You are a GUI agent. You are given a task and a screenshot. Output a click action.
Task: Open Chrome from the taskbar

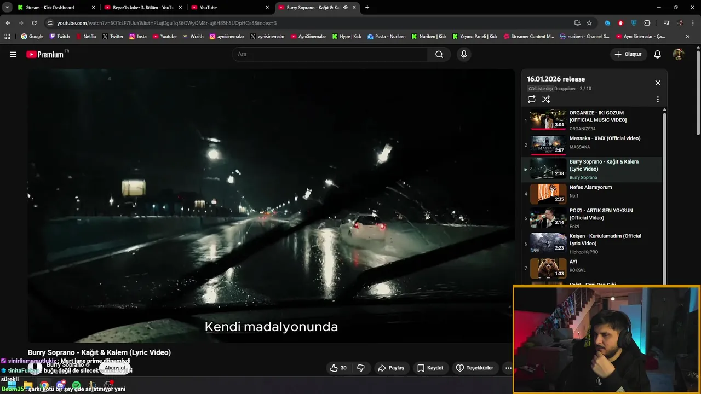pos(44,385)
